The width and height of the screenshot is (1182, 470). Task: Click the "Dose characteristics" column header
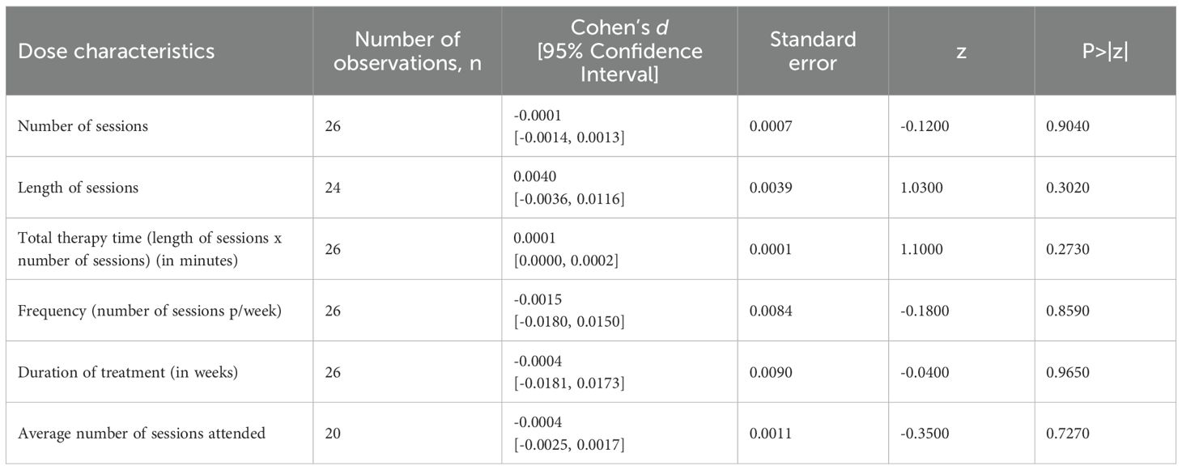(x=116, y=51)
